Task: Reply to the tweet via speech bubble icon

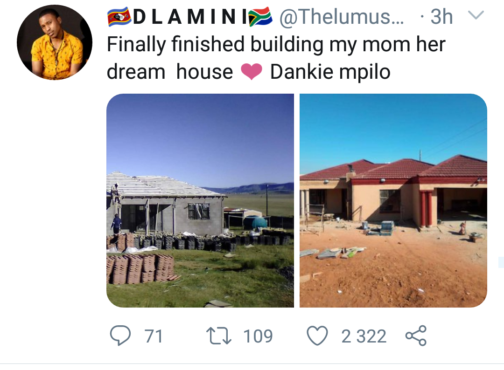Action: 119,336
